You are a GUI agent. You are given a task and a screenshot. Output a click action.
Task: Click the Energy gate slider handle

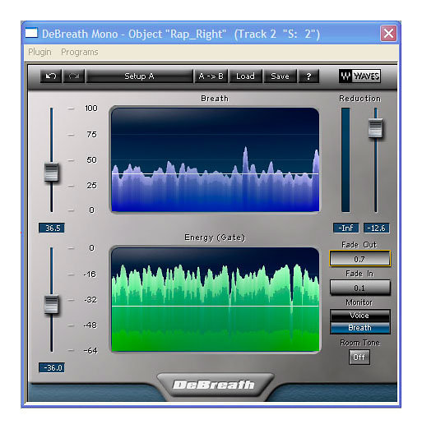pyautogui.click(x=51, y=304)
